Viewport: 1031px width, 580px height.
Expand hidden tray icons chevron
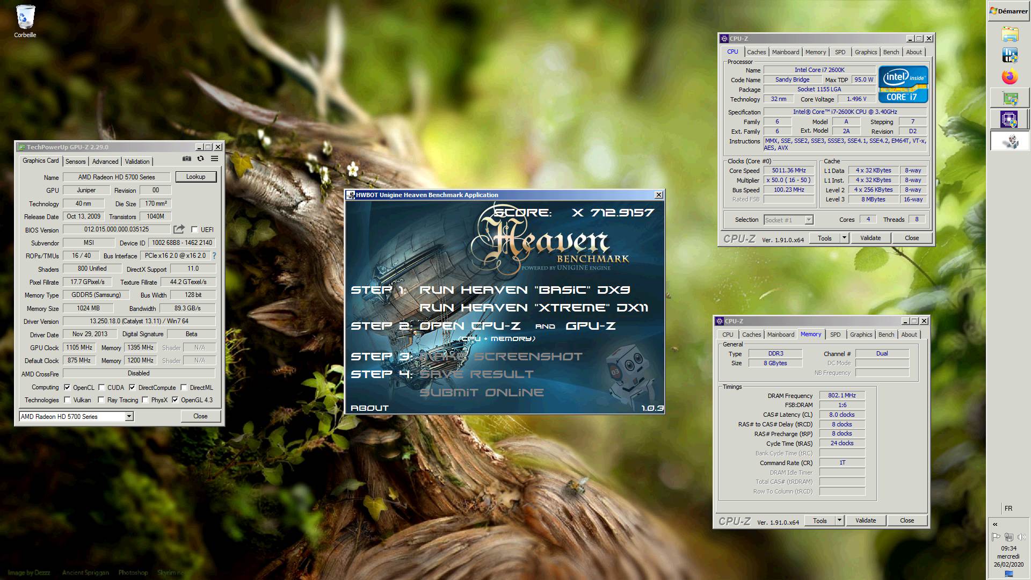(995, 524)
